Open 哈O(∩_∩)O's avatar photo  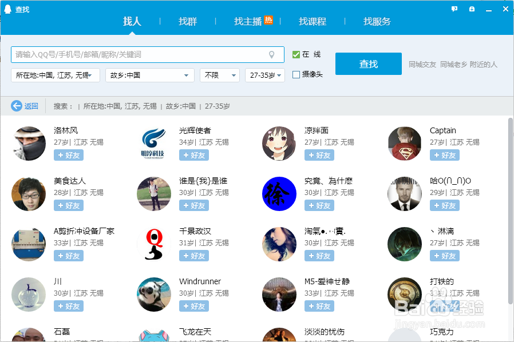click(x=405, y=194)
